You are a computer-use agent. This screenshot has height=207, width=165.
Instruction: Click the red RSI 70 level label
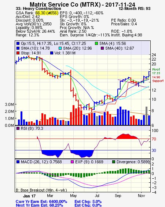[x=154, y=139]
